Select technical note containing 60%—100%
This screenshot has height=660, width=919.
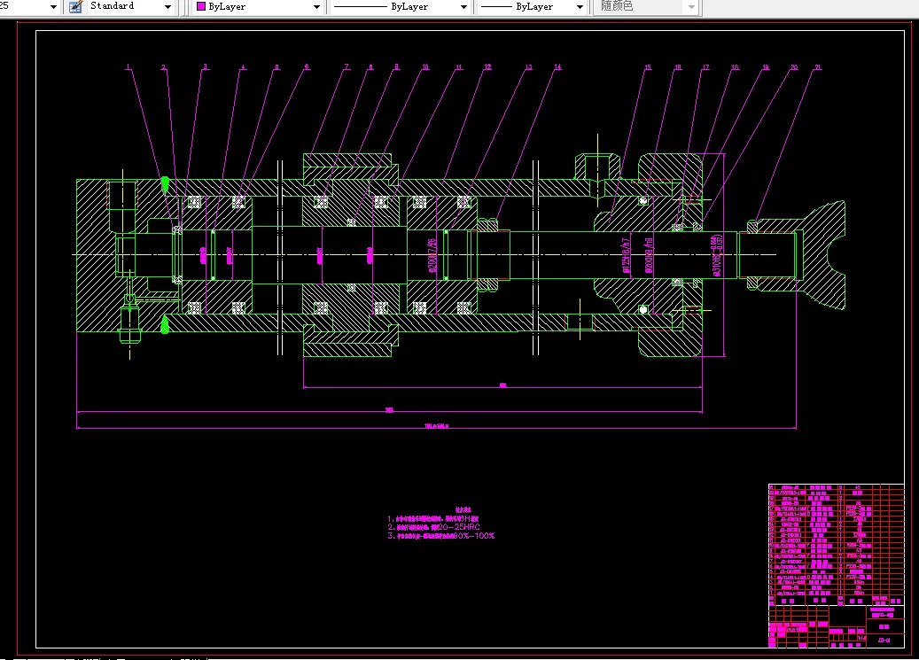440,536
